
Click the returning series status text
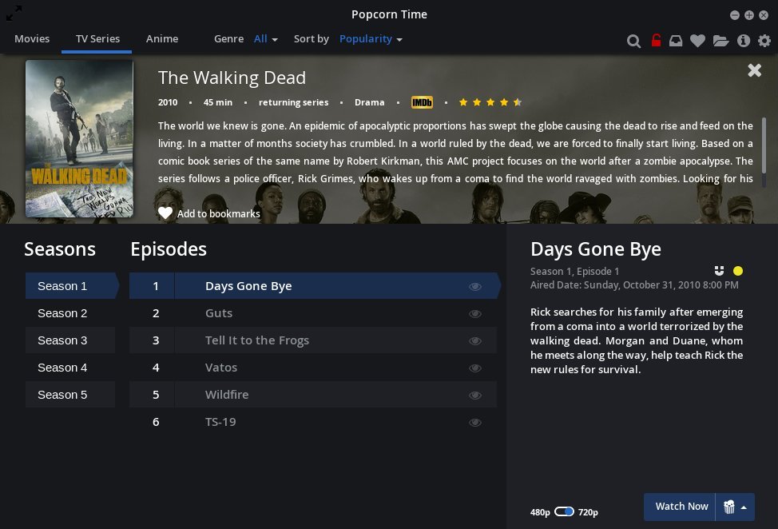click(293, 102)
